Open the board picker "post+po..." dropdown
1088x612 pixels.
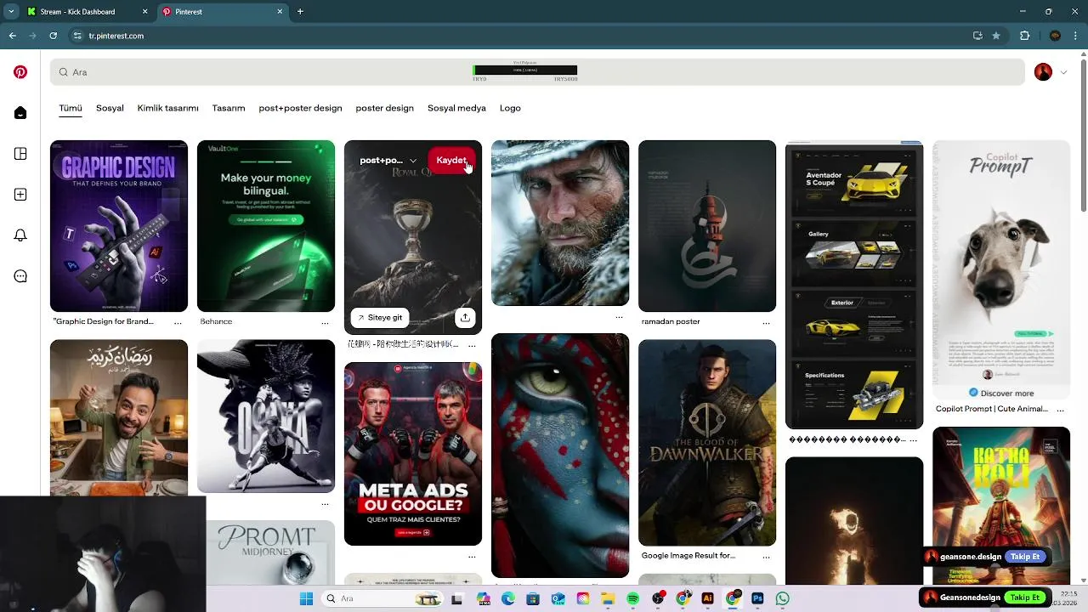[388, 160]
